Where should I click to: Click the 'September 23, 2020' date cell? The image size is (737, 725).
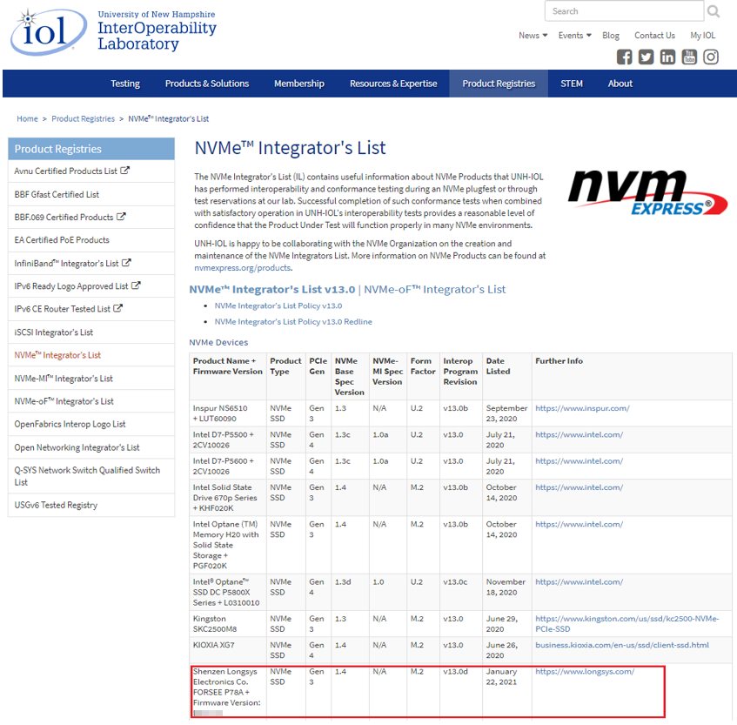[506, 413]
